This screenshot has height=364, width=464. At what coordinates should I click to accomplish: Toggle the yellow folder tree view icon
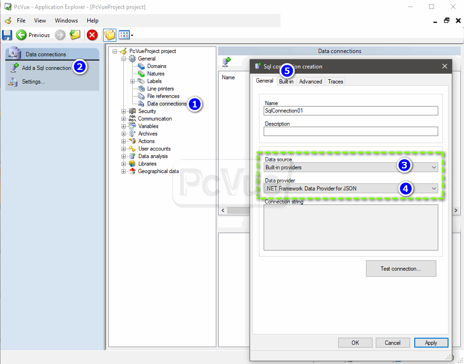coord(109,35)
